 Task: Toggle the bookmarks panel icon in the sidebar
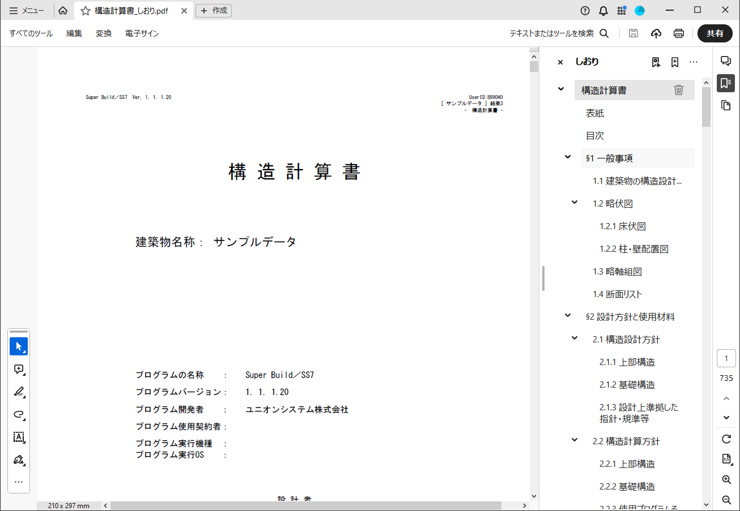[x=726, y=83]
